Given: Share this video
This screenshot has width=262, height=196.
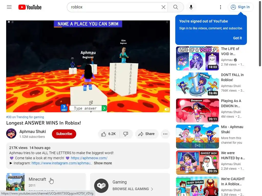Looking at the screenshot, I should (146, 134).
